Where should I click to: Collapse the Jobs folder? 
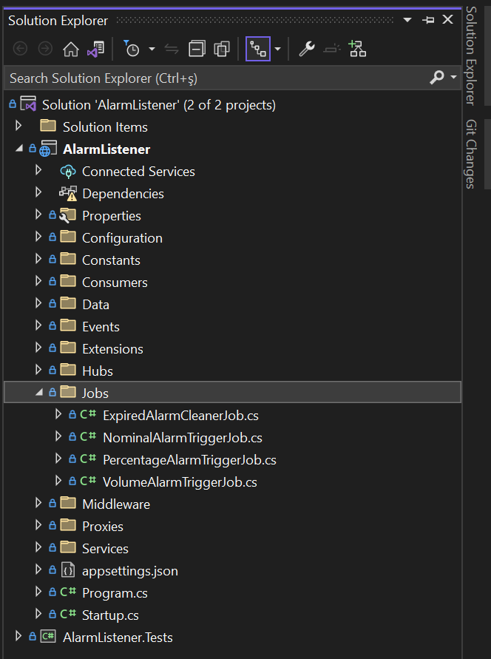click(x=39, y=393)
